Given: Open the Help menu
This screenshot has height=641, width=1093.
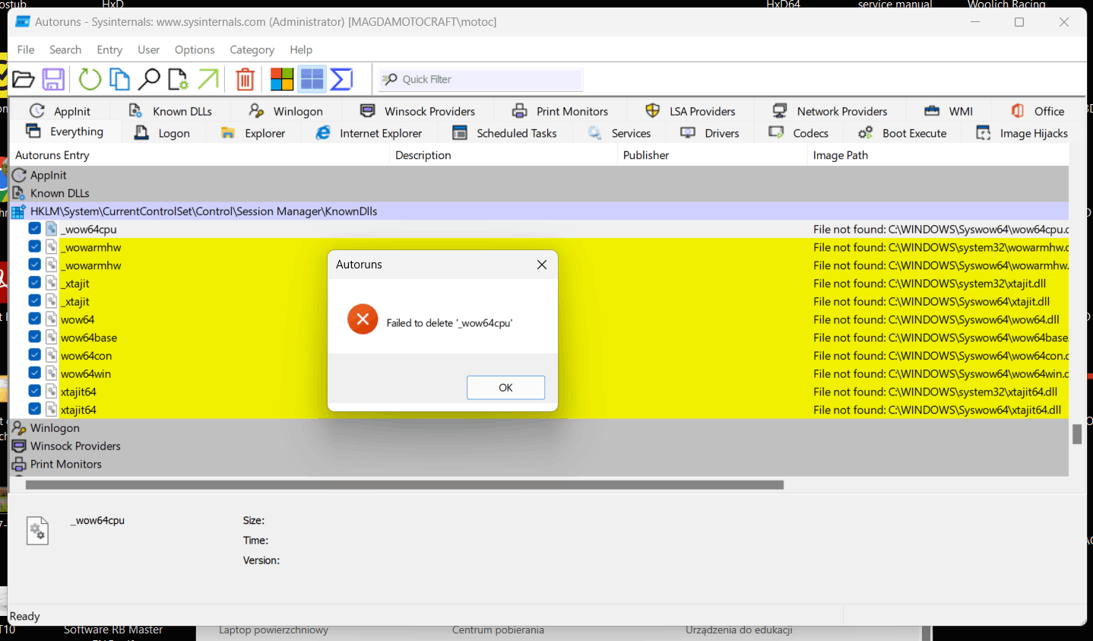Looking at the screenshot, I should (x=301, y=49).
